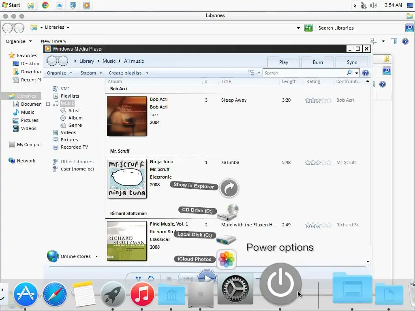Viewport: 415px width, 311px height.
Task: Open System Preferences gear in dock
Action: [x=235, y=289]
